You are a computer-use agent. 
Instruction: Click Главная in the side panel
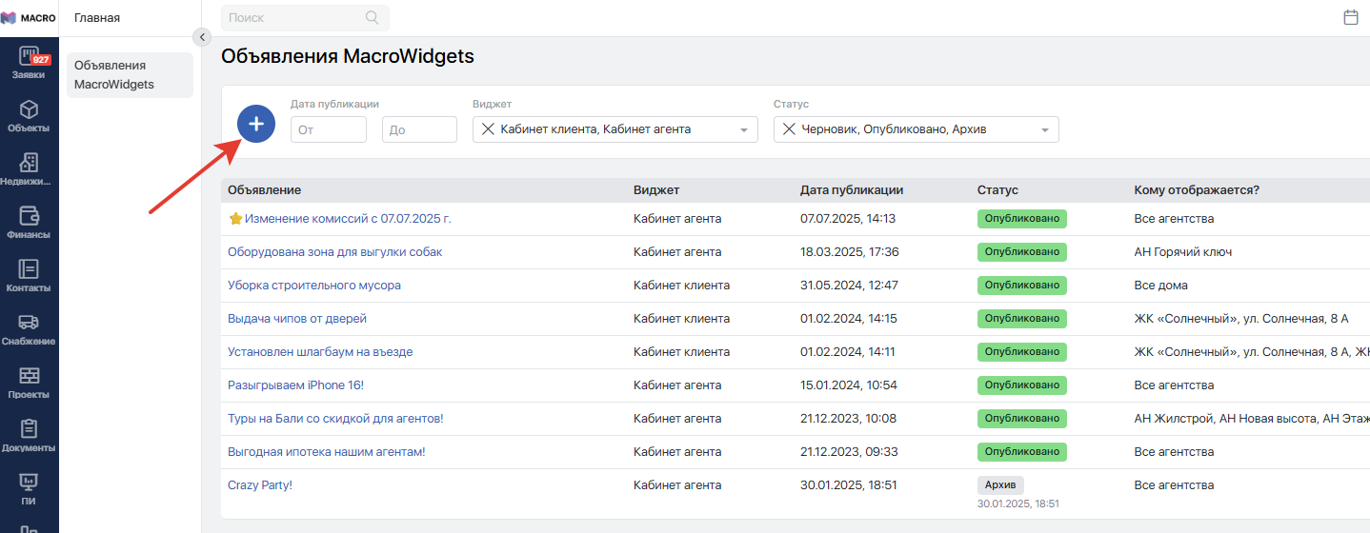coord(97,18)
